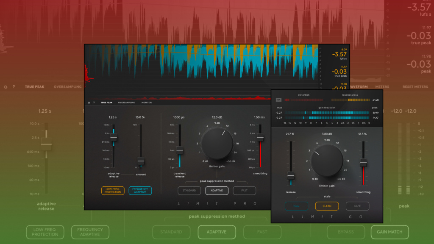Click 51.5 % smoothing value in Limit Go

(362, 134)
